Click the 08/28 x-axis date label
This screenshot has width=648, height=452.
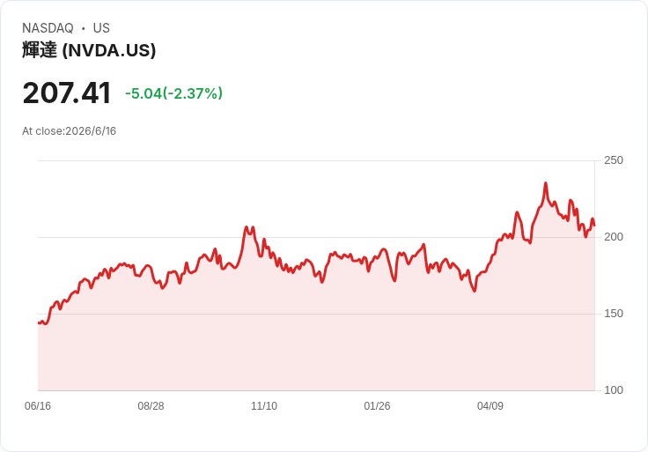point(151,405)
